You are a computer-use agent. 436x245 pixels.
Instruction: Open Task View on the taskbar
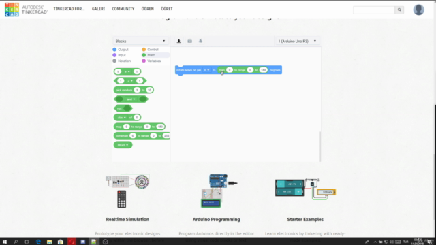[x=27, y=242]
